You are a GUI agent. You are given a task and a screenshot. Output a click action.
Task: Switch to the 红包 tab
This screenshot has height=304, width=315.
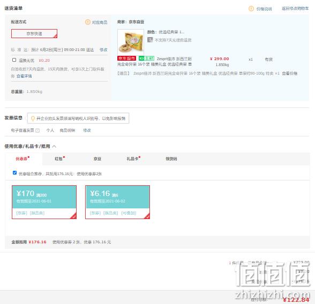pyautogui.click(x=59, y=159)
